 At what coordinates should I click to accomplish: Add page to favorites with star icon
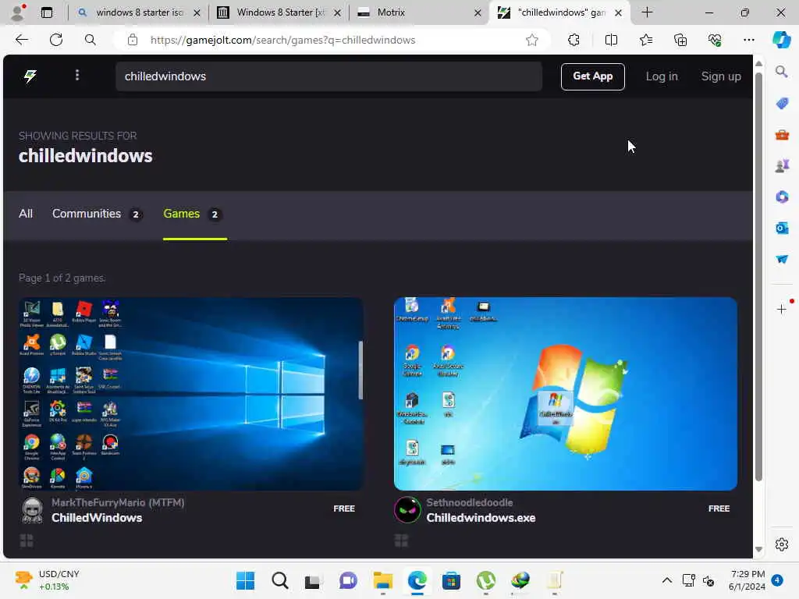point(532,40)
